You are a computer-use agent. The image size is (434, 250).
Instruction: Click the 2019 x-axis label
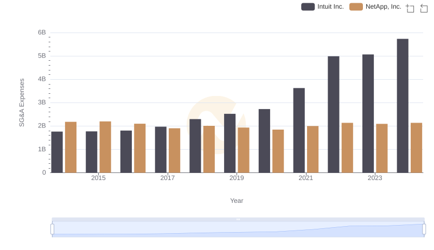coord(237,178)
